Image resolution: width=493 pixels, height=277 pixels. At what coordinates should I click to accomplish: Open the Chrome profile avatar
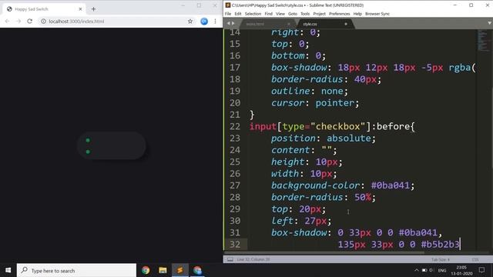click(x=204, y=22)
